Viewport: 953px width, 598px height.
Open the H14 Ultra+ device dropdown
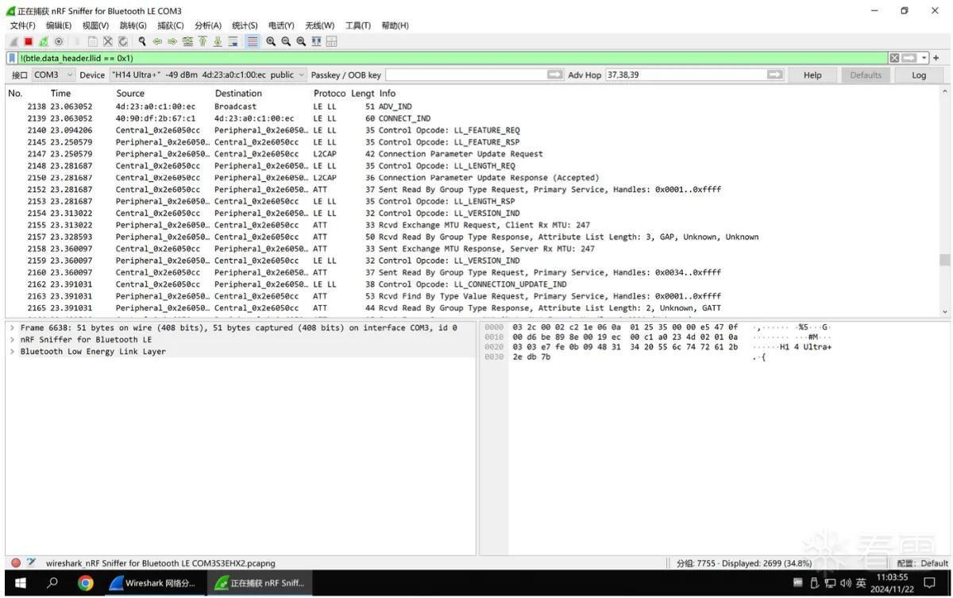point(207,75)
